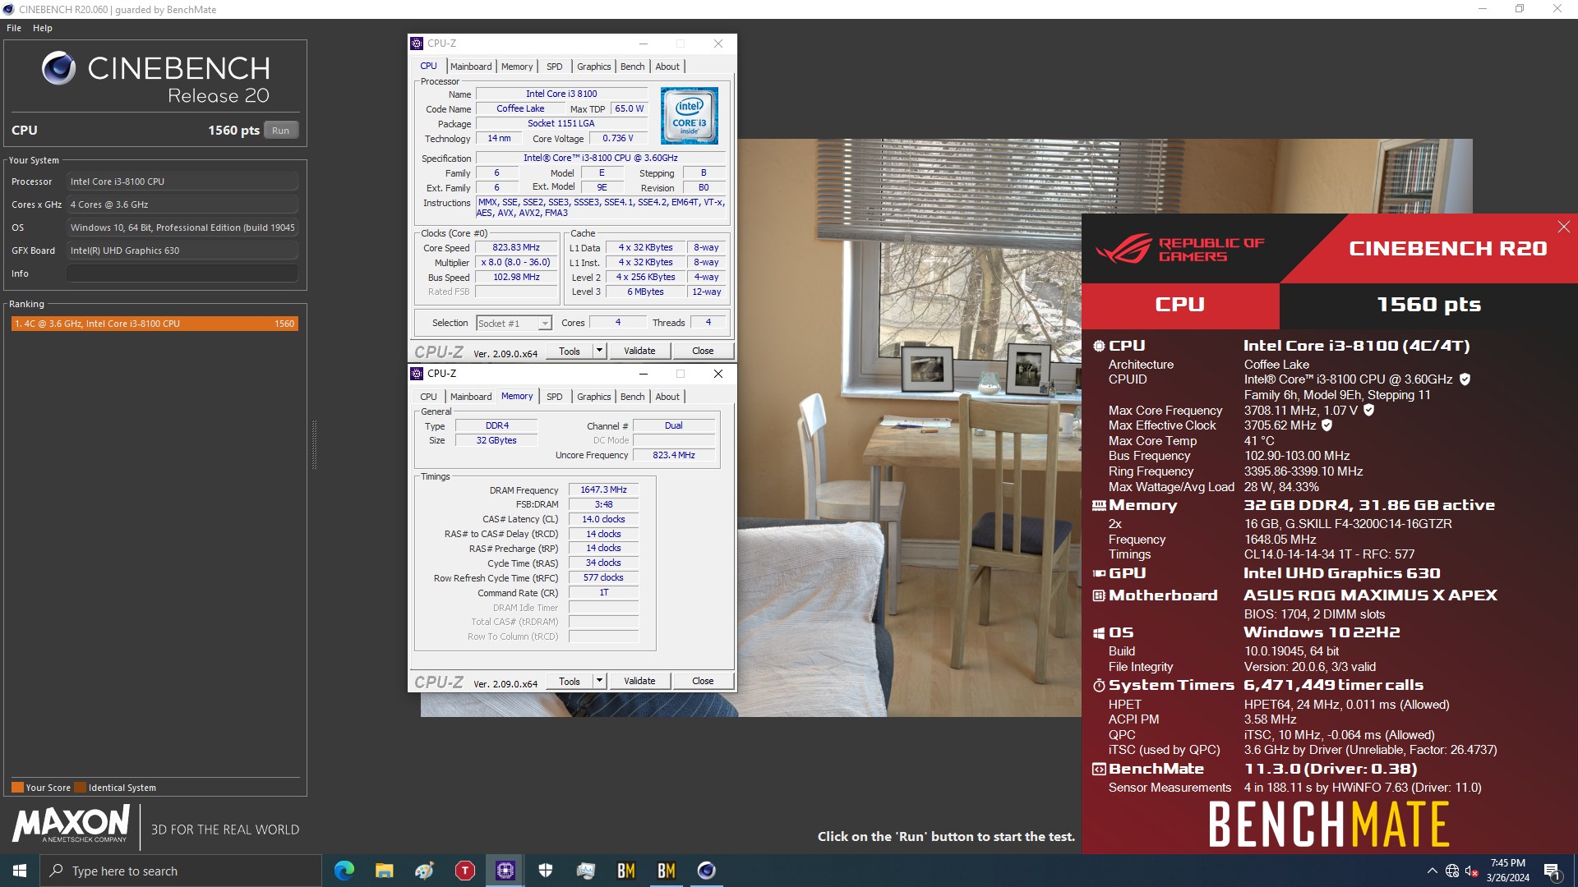Show hidden system tray icons
Image resolution: width=1578 pixels, height=887 pixels.
pos(1432,871)
